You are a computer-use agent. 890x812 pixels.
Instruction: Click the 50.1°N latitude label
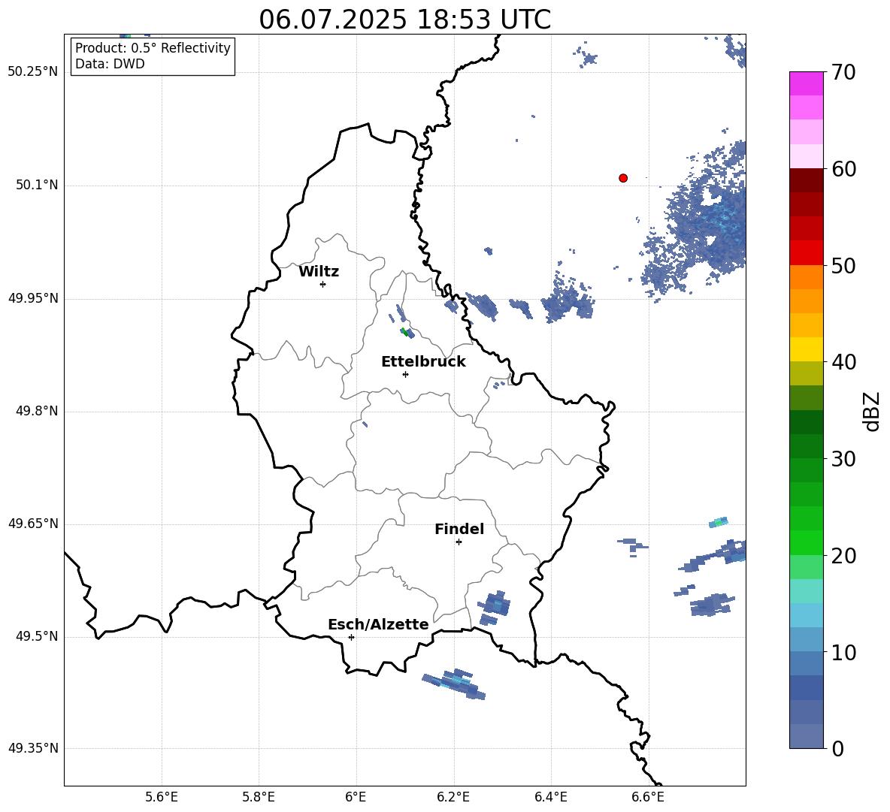[37, 186]
